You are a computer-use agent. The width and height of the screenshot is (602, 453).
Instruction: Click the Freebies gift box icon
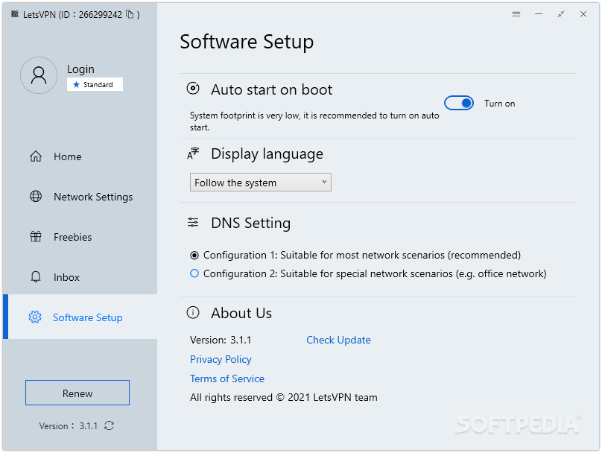35,237
